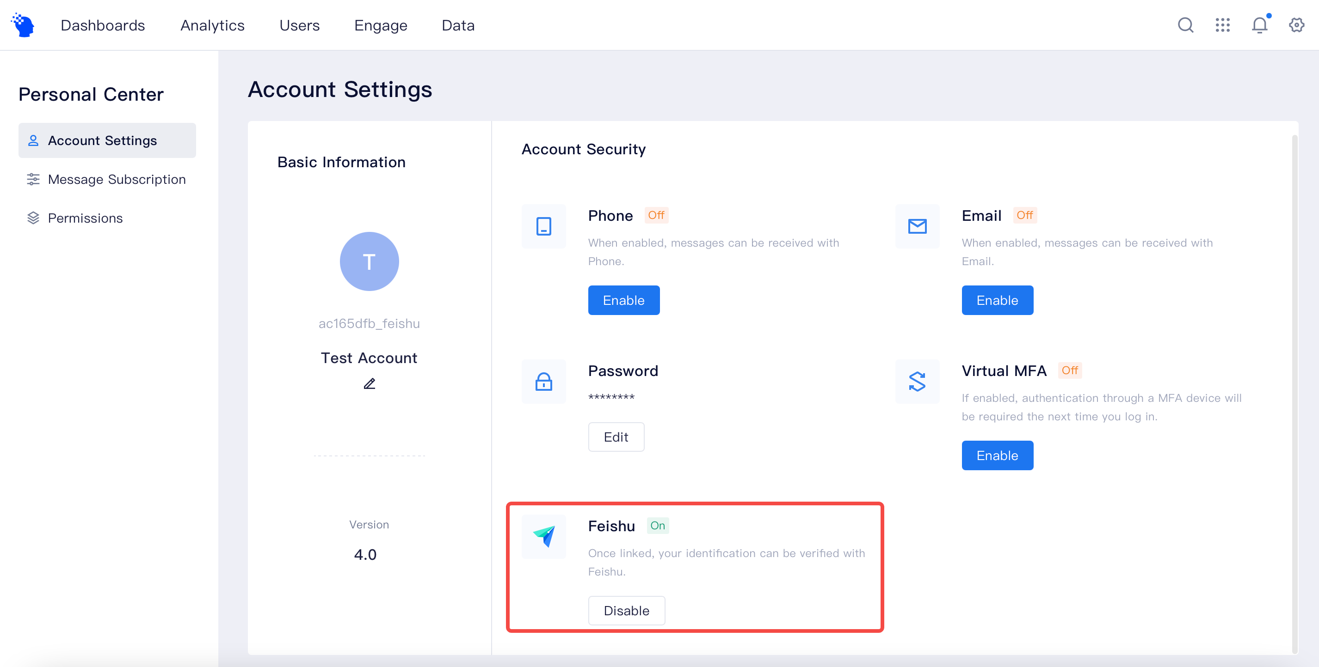The height and width of the screenshot is (667, 1319).
Task: Click the Virtual MFA Off status badge
Action: (x=1070, y=370)
